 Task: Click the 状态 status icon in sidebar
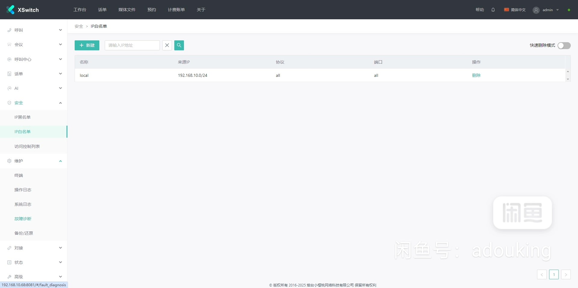pyautogui.click(x=9, y=262)
